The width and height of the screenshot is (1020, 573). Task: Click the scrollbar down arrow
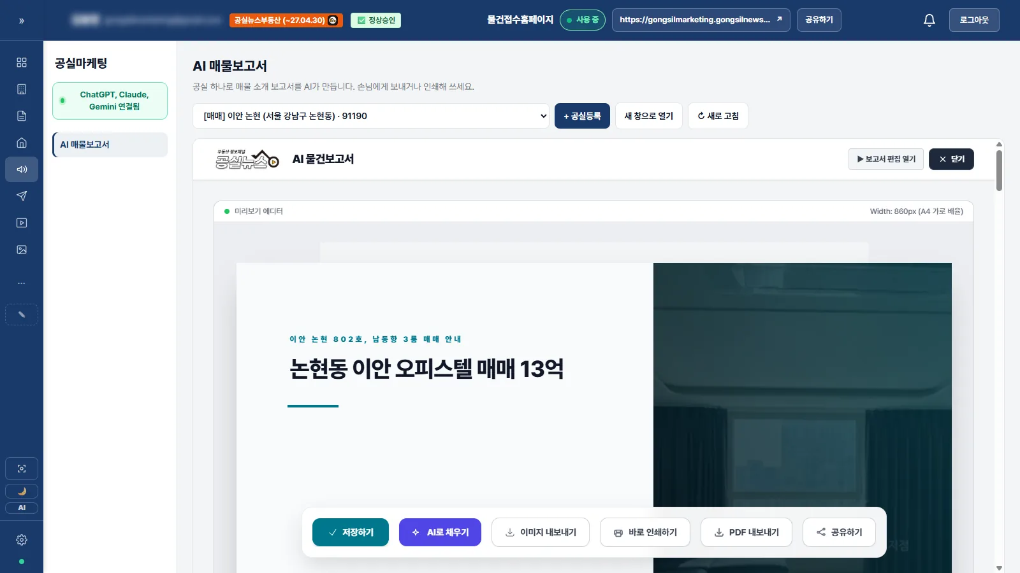click(999, 568)
